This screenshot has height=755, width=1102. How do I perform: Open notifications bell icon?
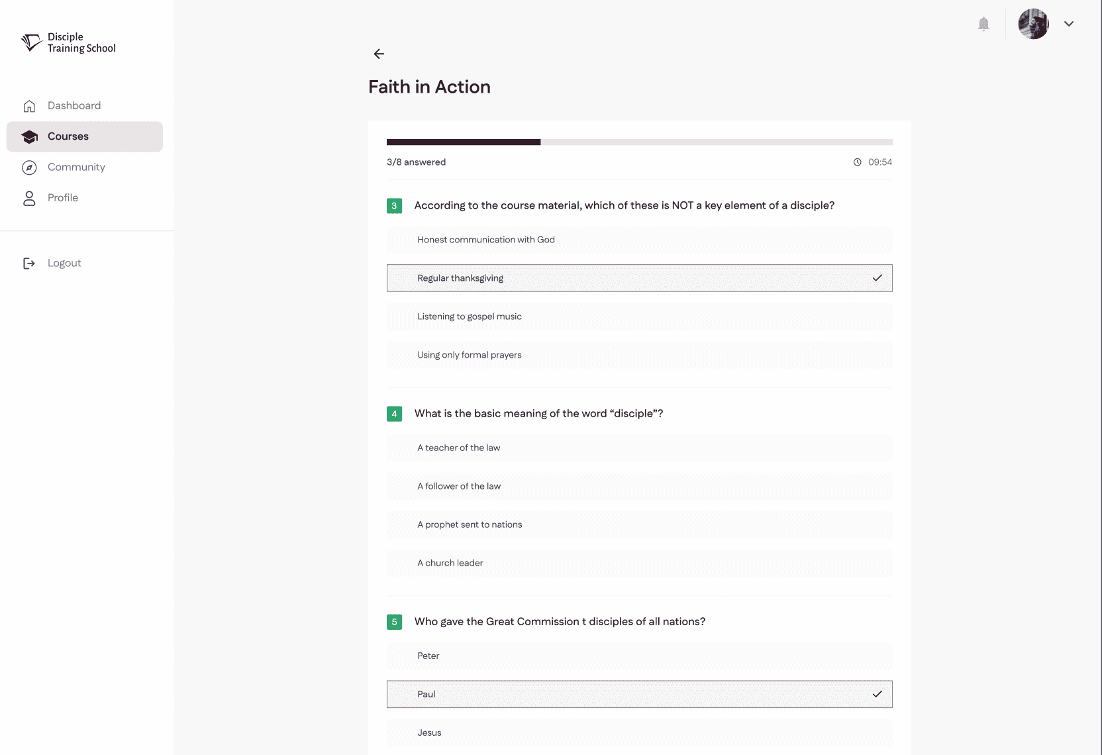(983, 24)
